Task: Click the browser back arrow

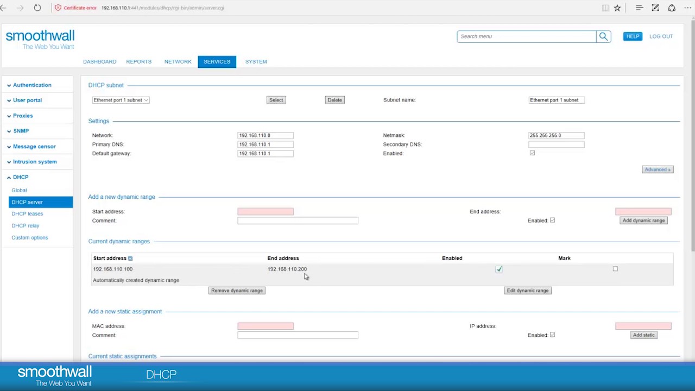Action: (x=4, y=8)
